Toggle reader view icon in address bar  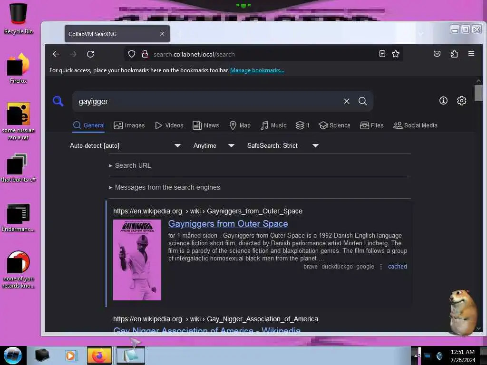click(x=382, y=54)
